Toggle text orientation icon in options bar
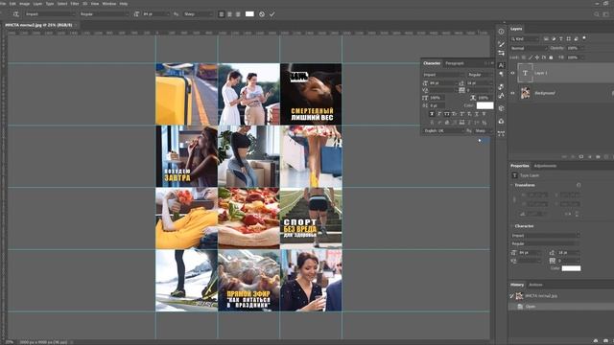Viewport: 614px width, 345px height. coord(16,14)
